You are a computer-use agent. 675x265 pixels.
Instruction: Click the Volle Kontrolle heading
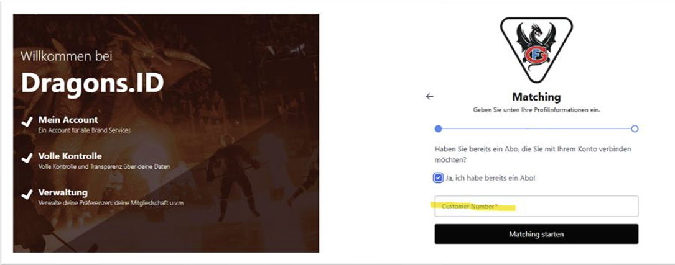70,156
